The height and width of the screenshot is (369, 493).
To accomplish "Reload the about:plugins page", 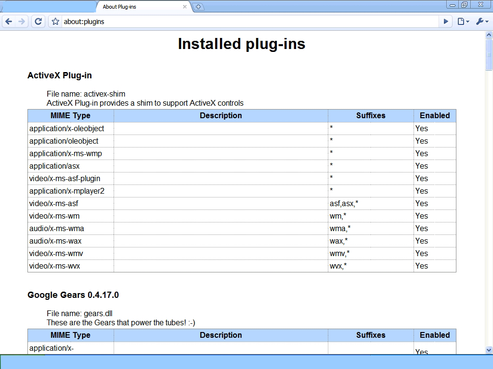I will pos(39,21).
